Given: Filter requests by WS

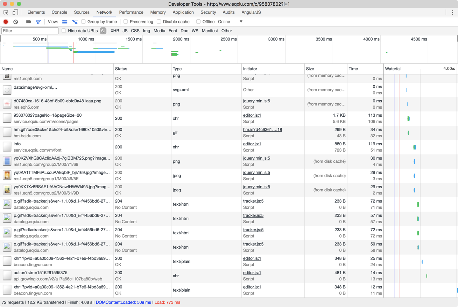Looking at the screenshot, I should (x=195, y=31).
